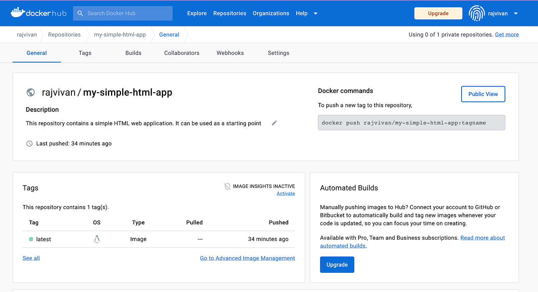Click the 'Automated Builds' heading
Image resolution: width=538 pixels, height=292 pixels.
[x=349, y=188]
